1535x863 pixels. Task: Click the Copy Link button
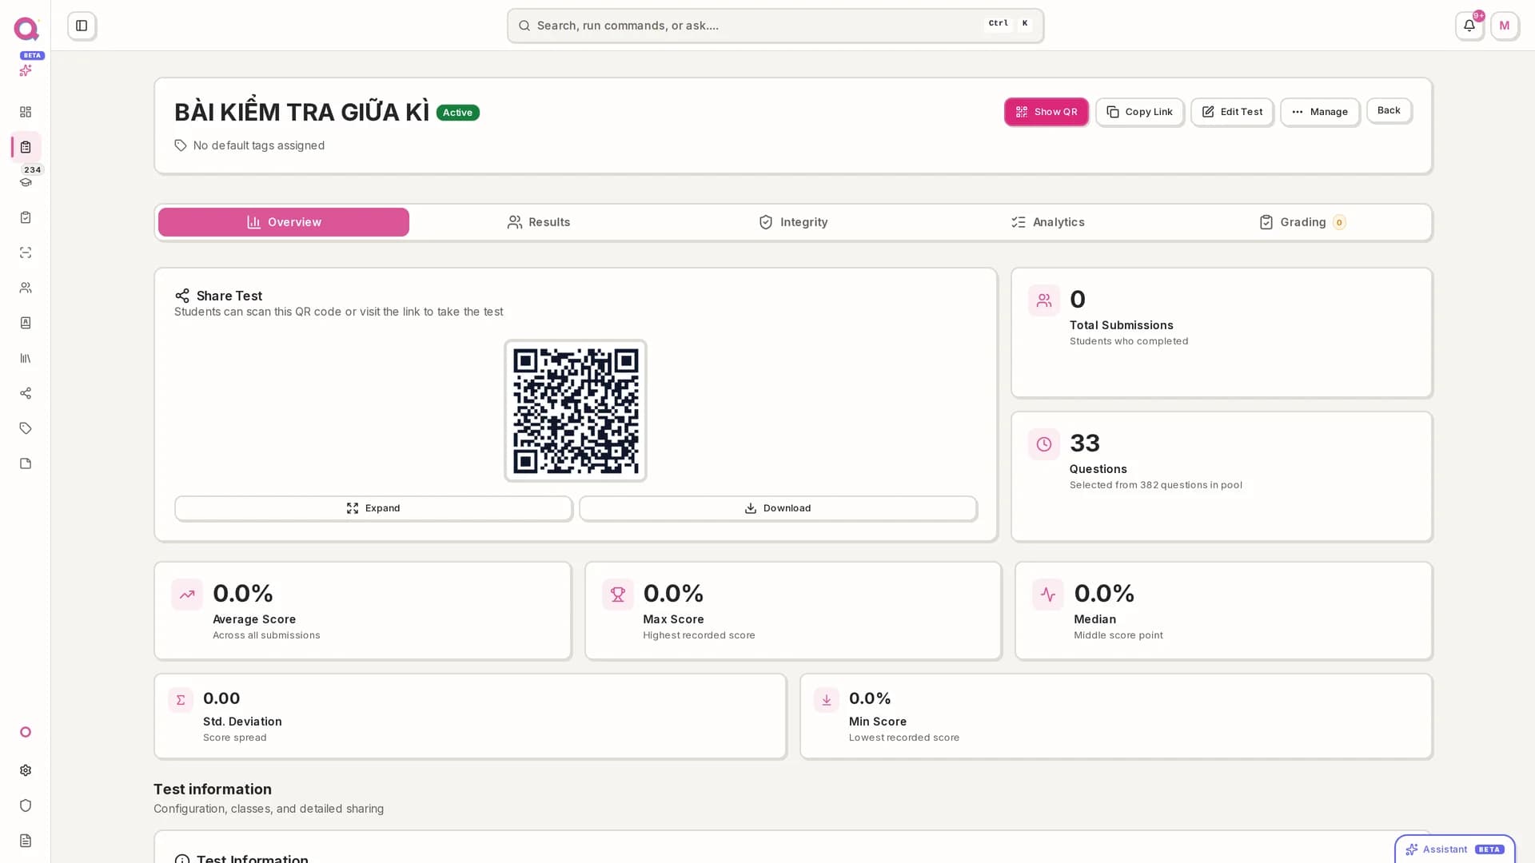pyautogui.click(x=1139, y=112)
